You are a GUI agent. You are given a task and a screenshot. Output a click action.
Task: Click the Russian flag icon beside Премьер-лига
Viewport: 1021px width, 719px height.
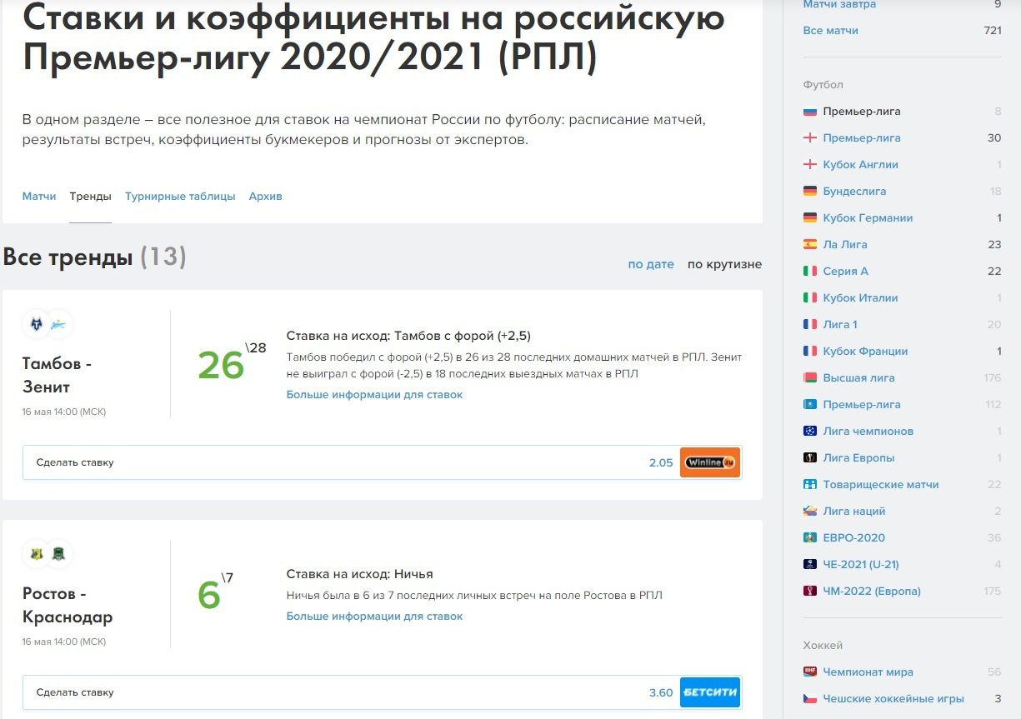[809, 112]
